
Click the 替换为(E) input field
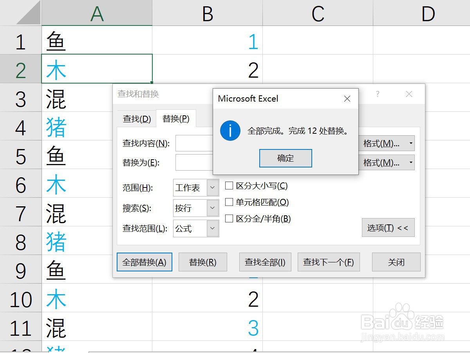click(194, 162)
